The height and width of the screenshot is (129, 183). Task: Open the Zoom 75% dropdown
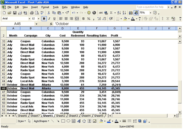[x=150, y=13]
